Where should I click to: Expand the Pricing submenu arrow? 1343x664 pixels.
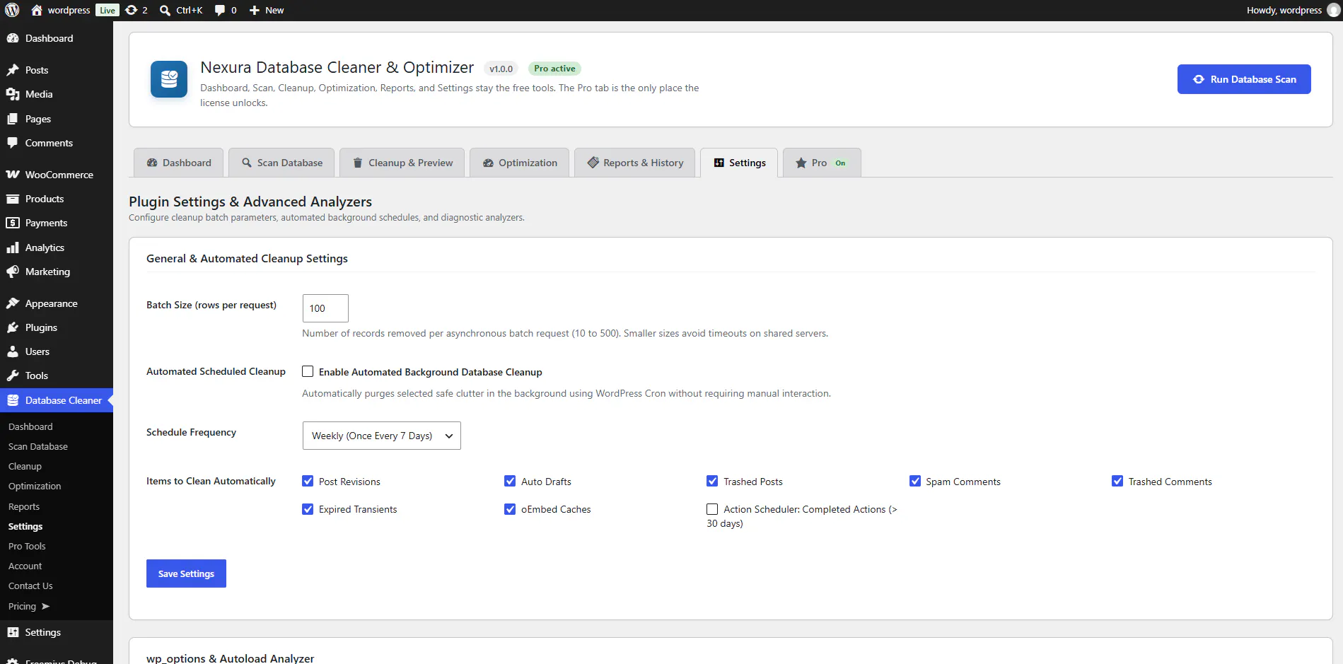click(46, 606)
